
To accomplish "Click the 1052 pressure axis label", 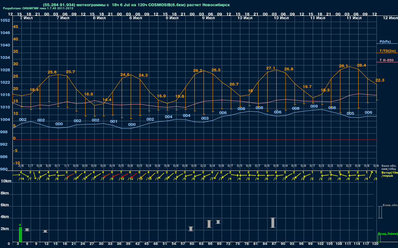I will coord(5,20).
